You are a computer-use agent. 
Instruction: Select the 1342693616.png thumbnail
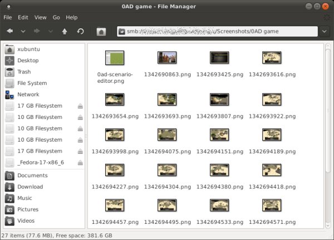pos(272,58)
